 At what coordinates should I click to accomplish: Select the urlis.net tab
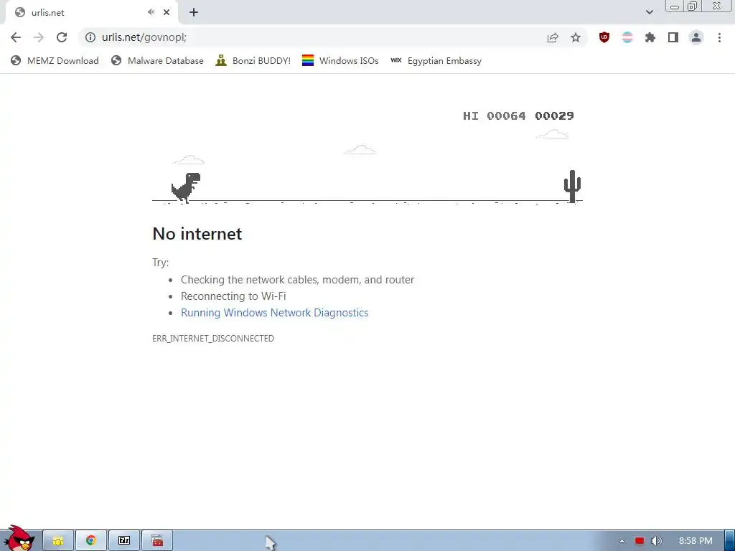point(91,13)
